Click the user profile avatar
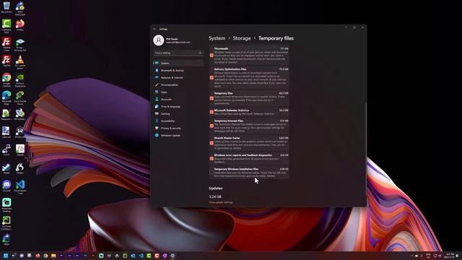This screenshot has width=462, height=260. tap(159, 40)
